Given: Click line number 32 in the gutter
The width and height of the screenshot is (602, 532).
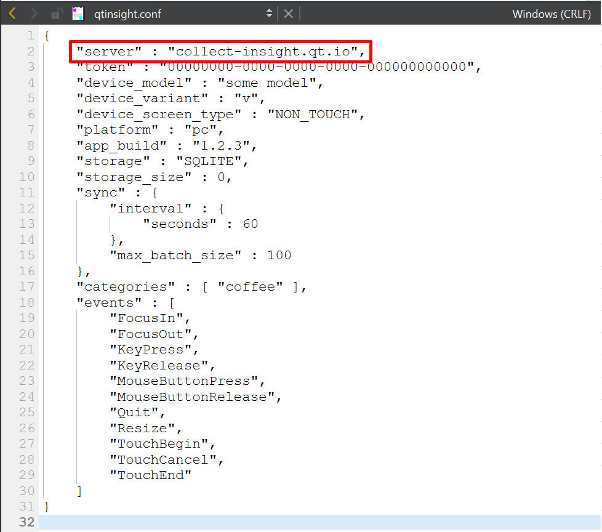Looking at the screenshot, I should pos(27,522).
